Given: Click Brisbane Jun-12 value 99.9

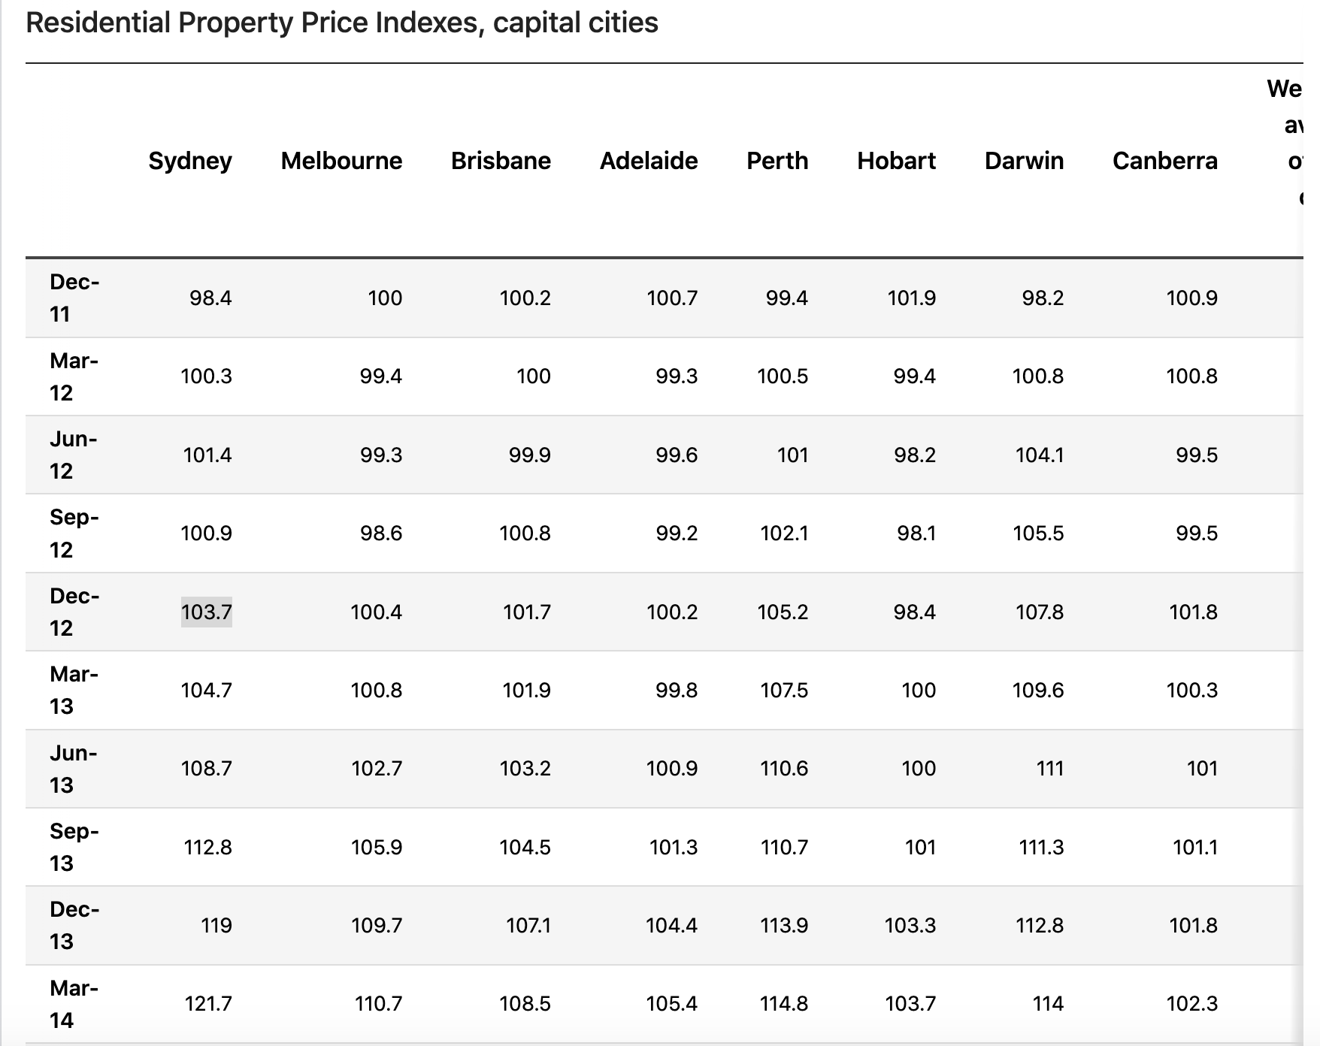Looking at the screenshot, I should [530, 455].
